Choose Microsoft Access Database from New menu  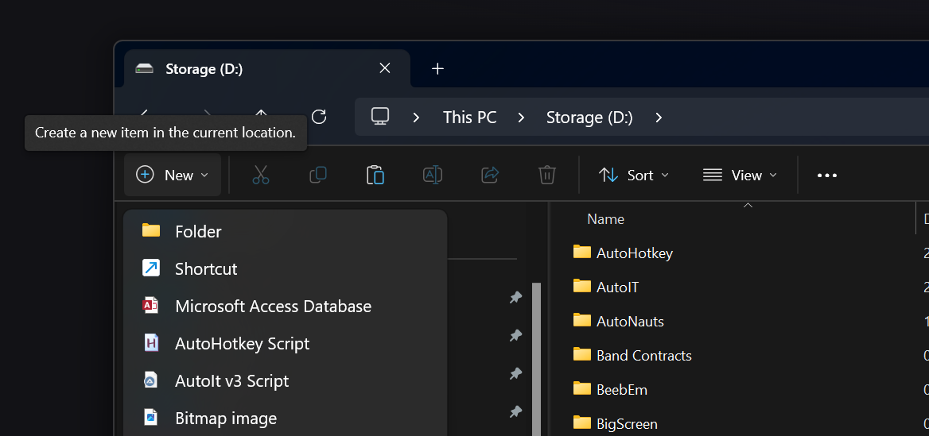pyautogui.click(x=285, y=306)
